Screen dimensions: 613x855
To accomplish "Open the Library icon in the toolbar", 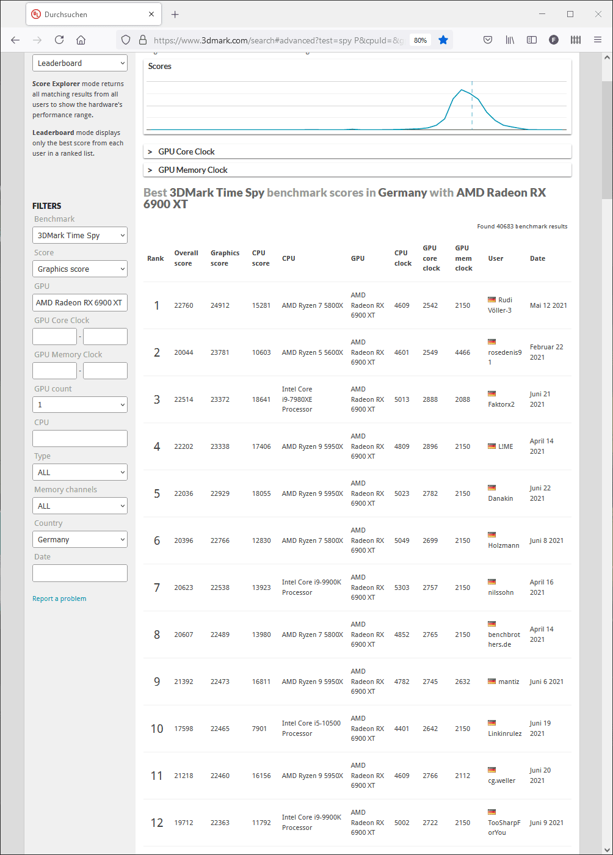I will click(510, 40).
